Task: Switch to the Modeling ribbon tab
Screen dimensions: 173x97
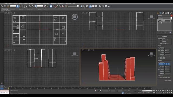Action: 5,9
